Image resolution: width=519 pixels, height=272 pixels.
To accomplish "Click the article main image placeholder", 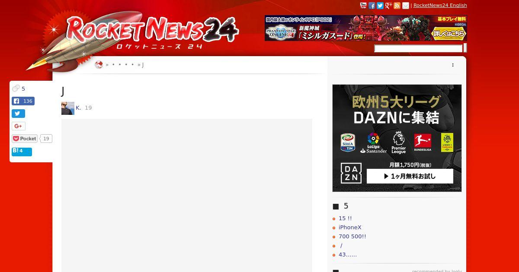I will (x=187, y=195).
